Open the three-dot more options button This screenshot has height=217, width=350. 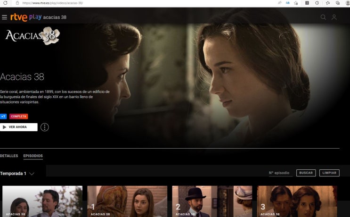coord(45,127)
